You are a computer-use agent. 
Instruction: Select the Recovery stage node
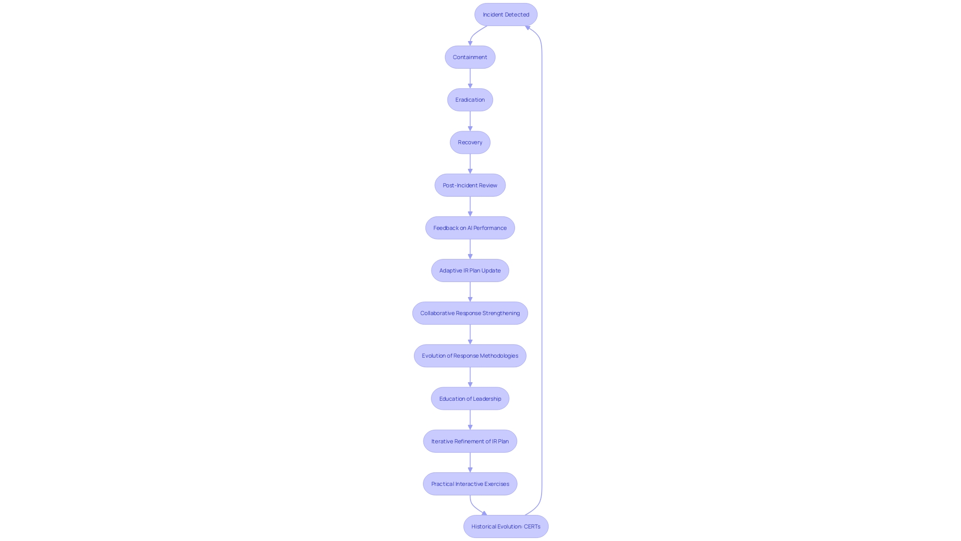coord(470,142)
